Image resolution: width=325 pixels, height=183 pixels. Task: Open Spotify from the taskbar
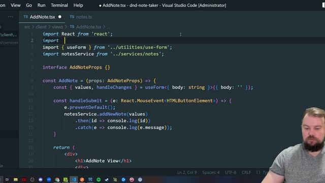tap(99, 179)
